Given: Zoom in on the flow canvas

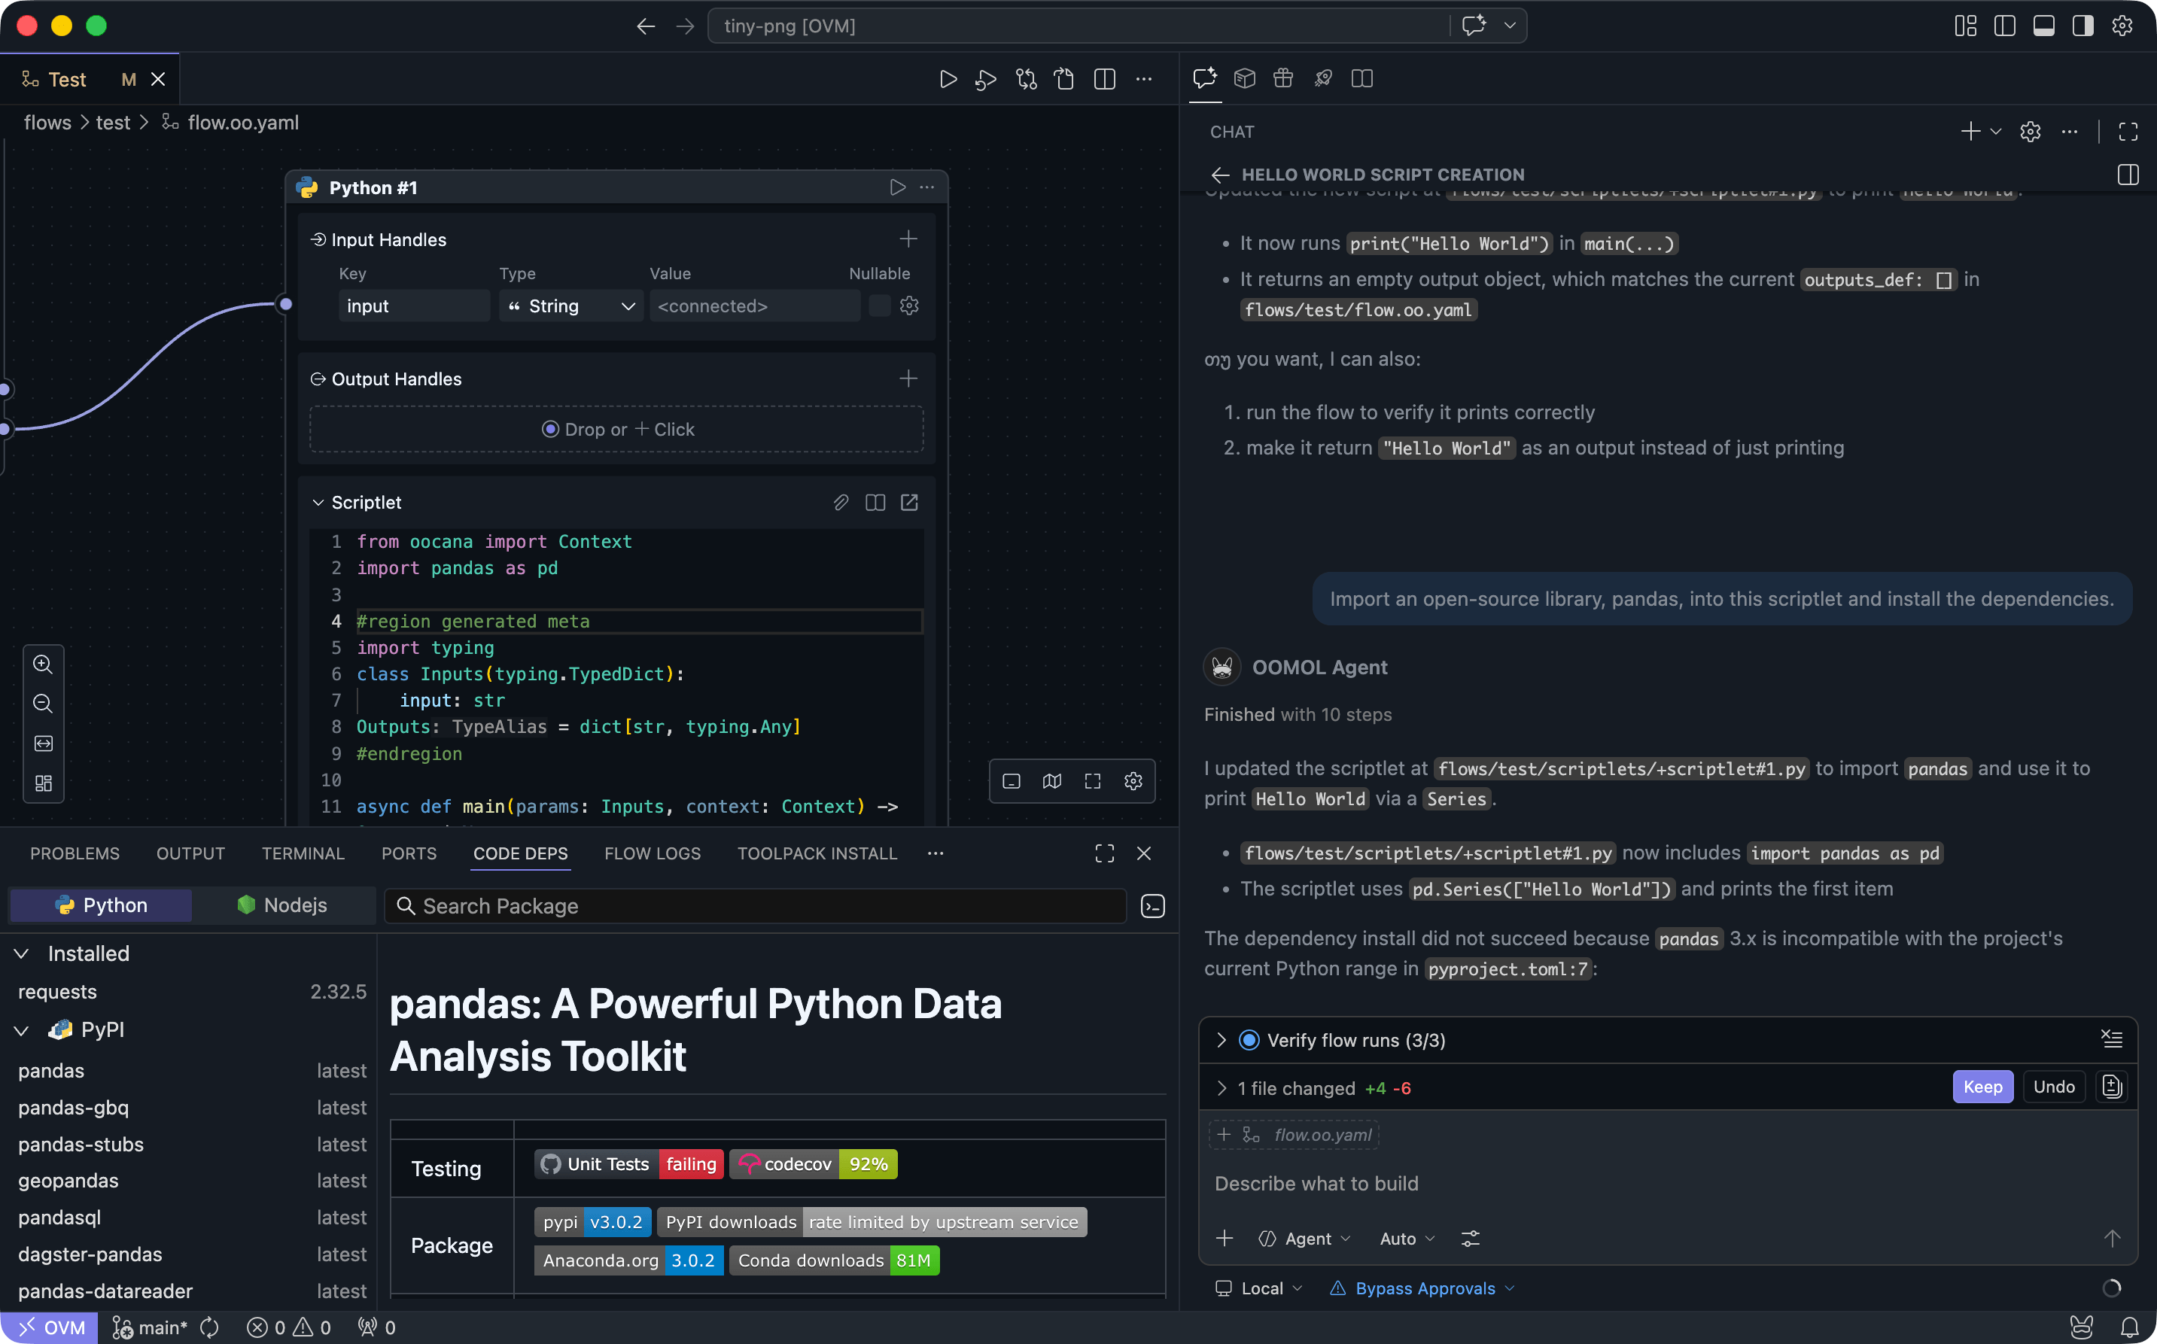Looking at the screenshot, I should [x=43, y=664].
